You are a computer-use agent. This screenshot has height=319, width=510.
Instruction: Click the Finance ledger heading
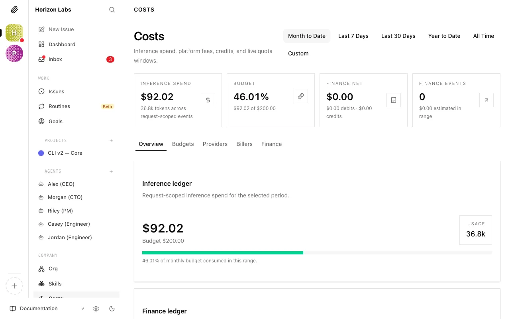[165, 311]
